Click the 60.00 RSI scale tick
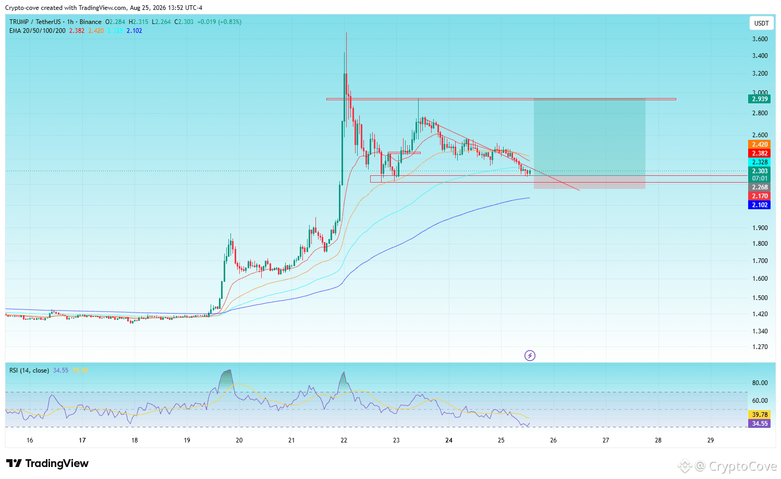The image size is (781, 479). click(x=760, y=401)
